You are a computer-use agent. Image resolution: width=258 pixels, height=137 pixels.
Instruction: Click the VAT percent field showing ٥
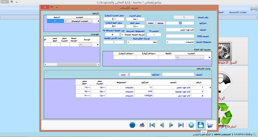(112, 35)
